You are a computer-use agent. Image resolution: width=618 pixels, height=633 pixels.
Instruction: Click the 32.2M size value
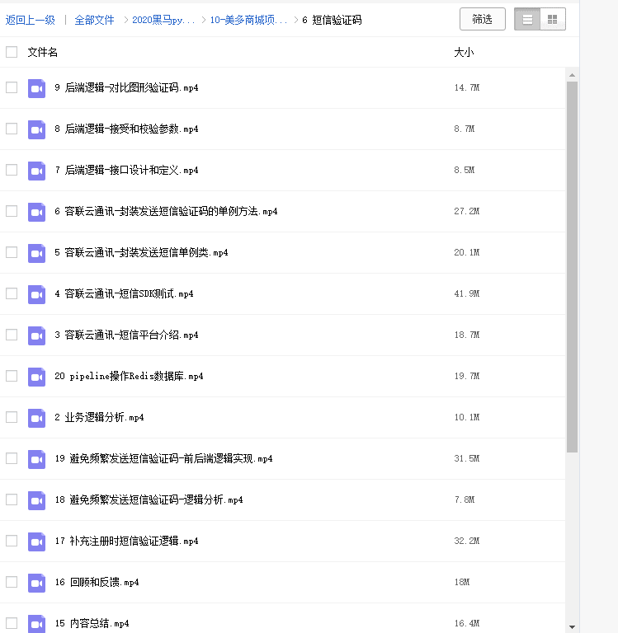pos(467,541)
